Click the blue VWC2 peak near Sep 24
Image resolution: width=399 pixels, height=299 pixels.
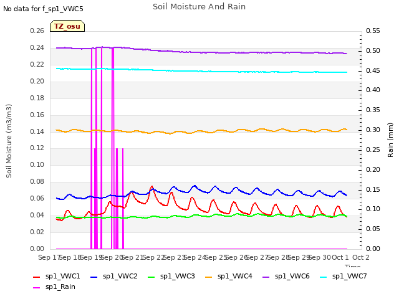pos(195,186)
